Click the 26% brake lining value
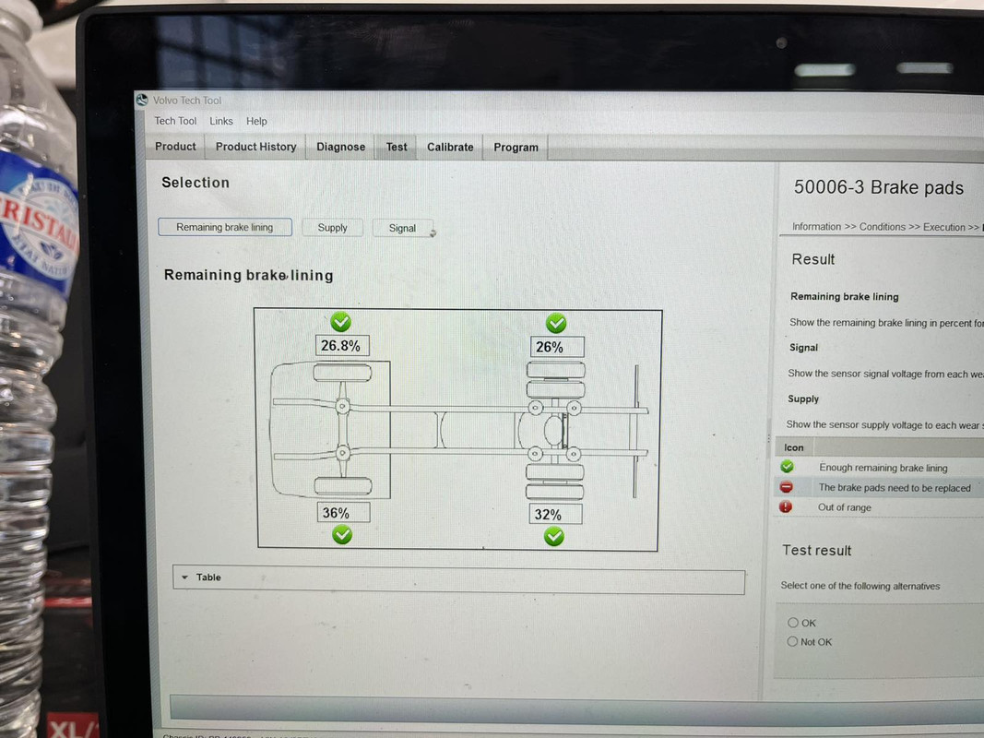The width and height of the screenshot is (984, 738). (x=557, y=347)
